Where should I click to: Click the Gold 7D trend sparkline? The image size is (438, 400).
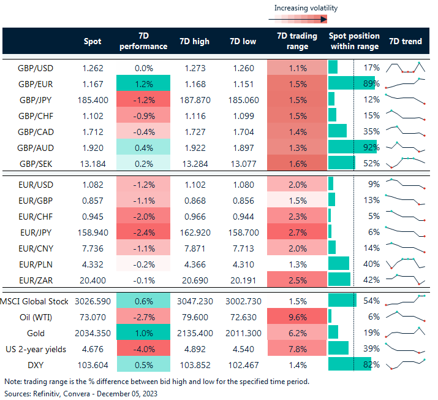click(x=406, y=332)
